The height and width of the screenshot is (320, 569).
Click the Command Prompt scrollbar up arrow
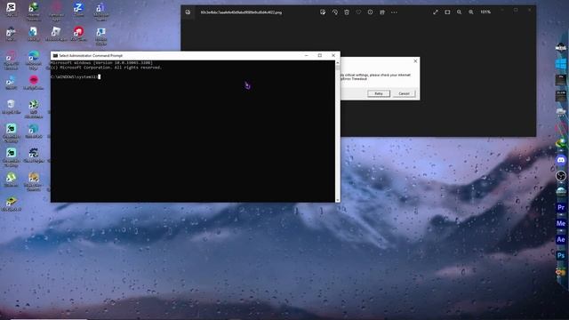pos(338,63)
